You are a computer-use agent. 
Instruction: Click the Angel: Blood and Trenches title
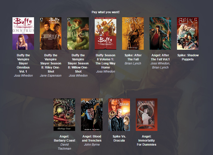(92, 139)
